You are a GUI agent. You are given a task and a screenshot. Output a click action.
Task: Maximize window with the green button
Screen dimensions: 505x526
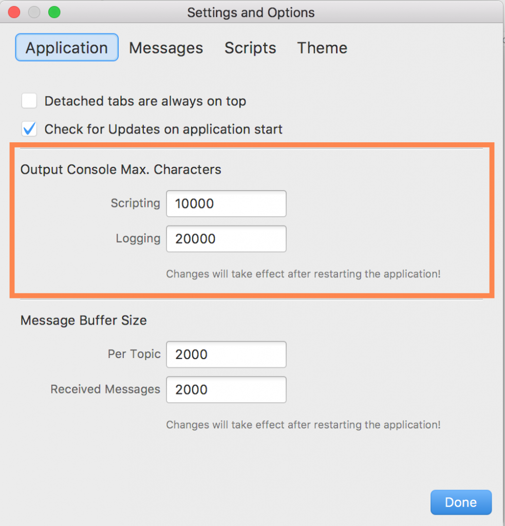53,12
